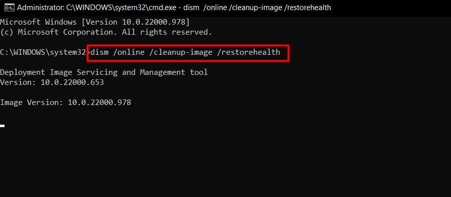
Task: Click the /cleanup-image parameter
Action: pos(181,52)
